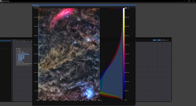Select the last highlighted file in Paths list
Image resolution: width=196 pixels, height=106 pixels.
[x=20, y=61]
